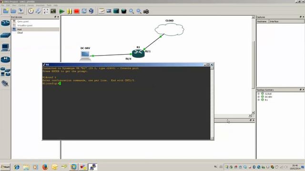
Task: Take a screenshot with camera icon
Action: (x=146, y=11)
